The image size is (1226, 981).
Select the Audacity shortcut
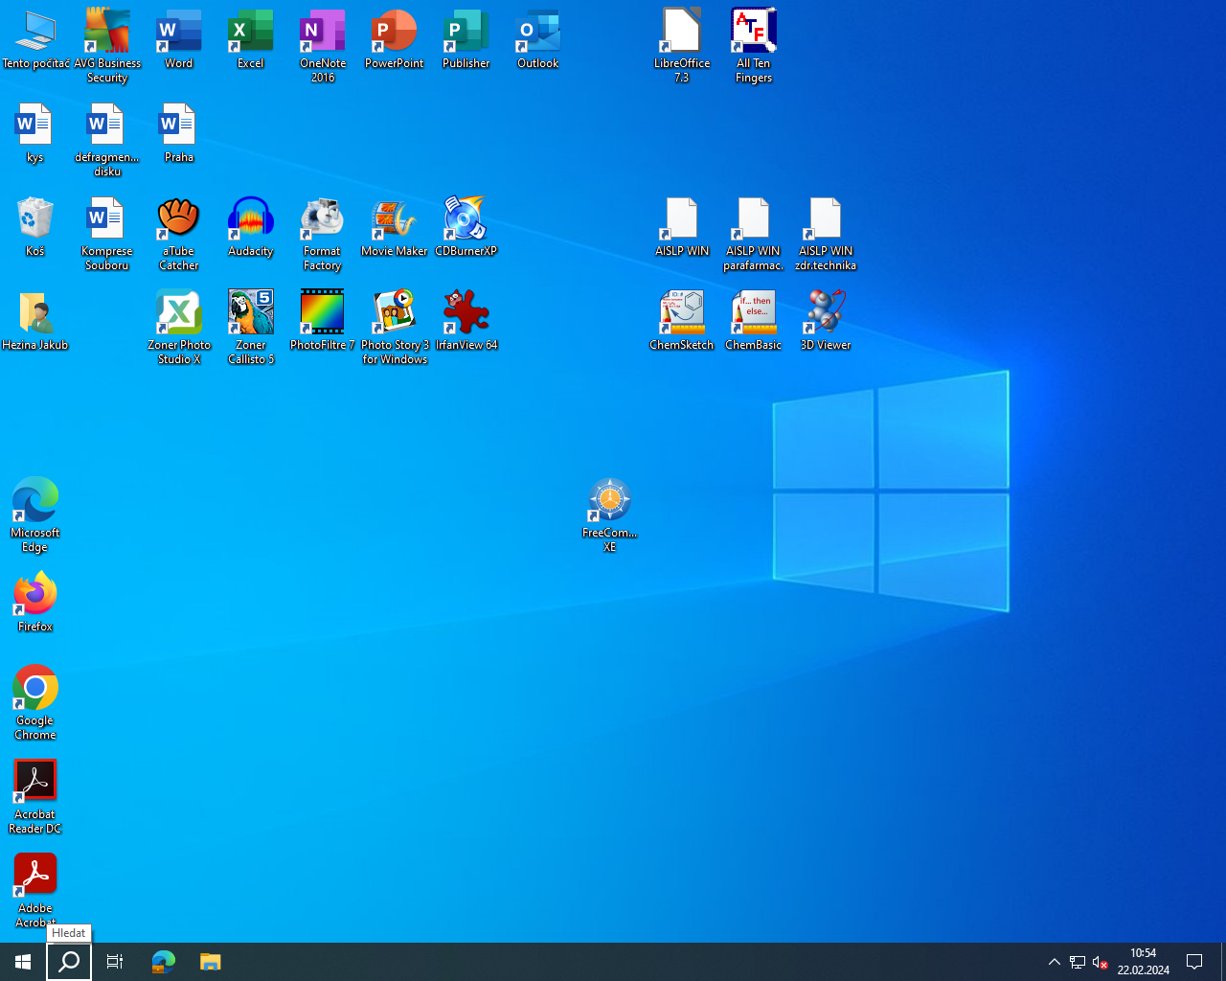(251, 227)
